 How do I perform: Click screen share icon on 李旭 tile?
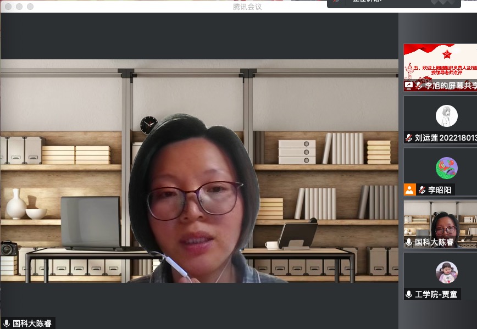coord(409,86)
